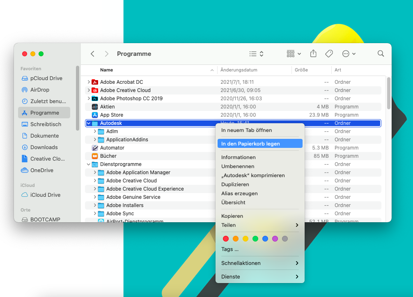Expand the Adobe Installers folder

(95, 205)
